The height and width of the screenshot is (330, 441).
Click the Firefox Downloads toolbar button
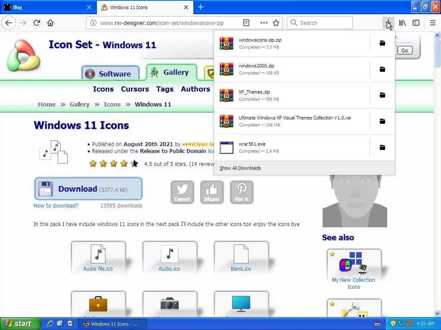(388, 23)
